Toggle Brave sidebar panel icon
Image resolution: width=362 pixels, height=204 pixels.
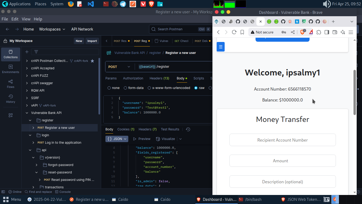pyautogui.click(x=327, y=32)
